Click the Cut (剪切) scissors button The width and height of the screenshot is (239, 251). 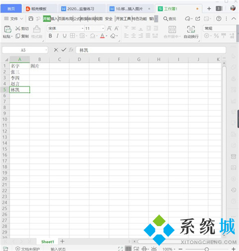click(x=22, y=28)
